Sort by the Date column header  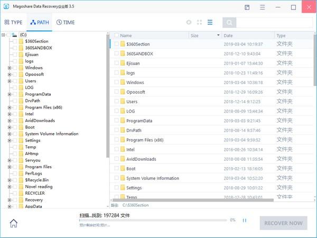[x=228, y=35]
